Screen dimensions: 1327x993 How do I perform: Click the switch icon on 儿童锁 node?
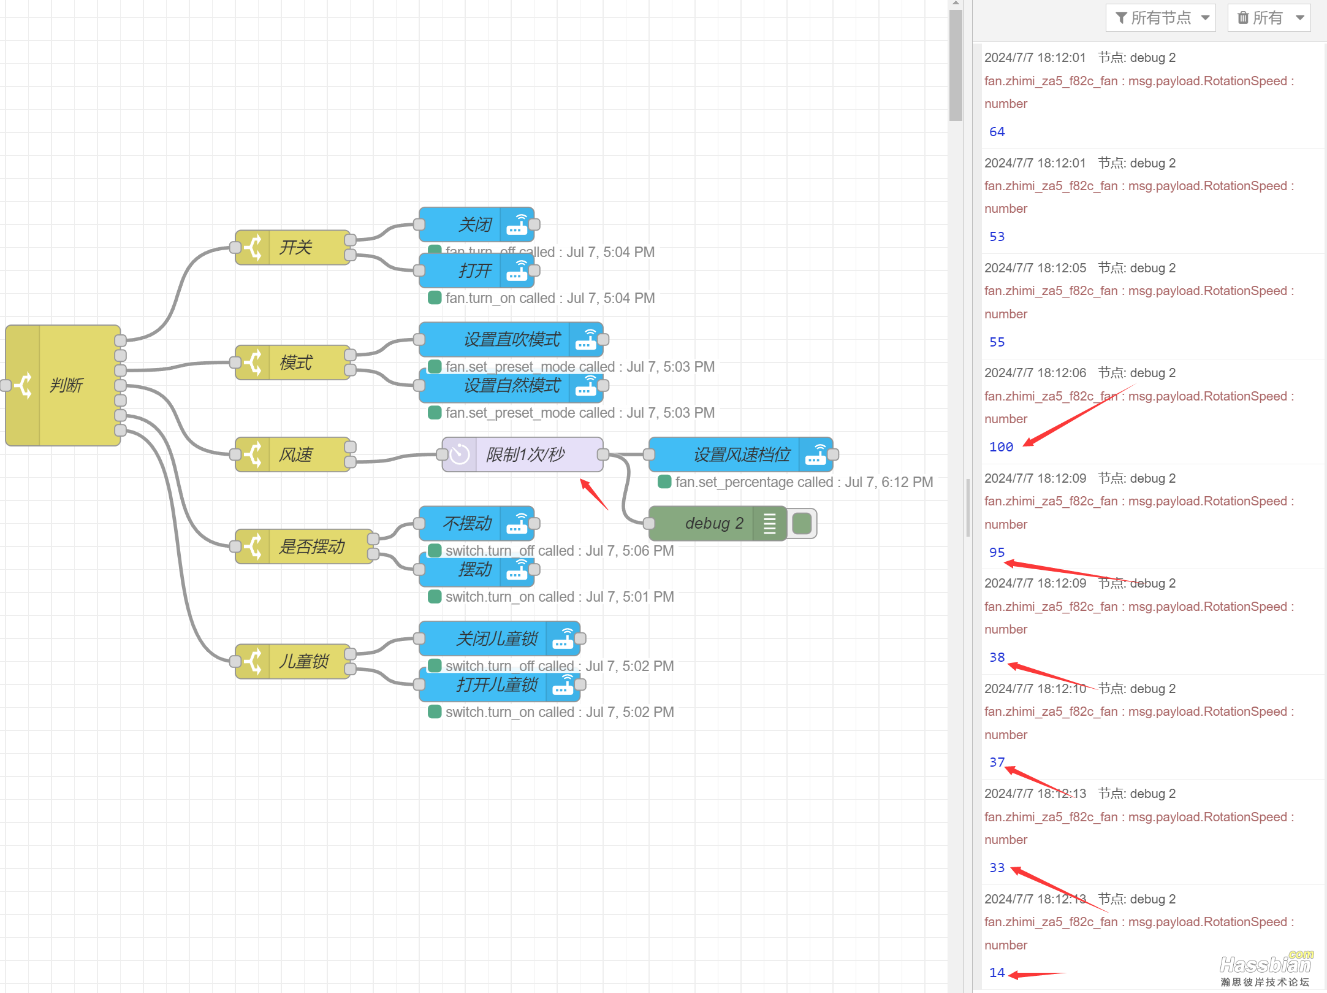pos(253,662)
